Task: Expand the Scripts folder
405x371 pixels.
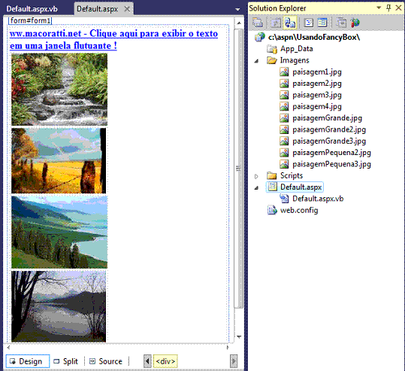Action: pyautogui.click(x=256, y=176)
